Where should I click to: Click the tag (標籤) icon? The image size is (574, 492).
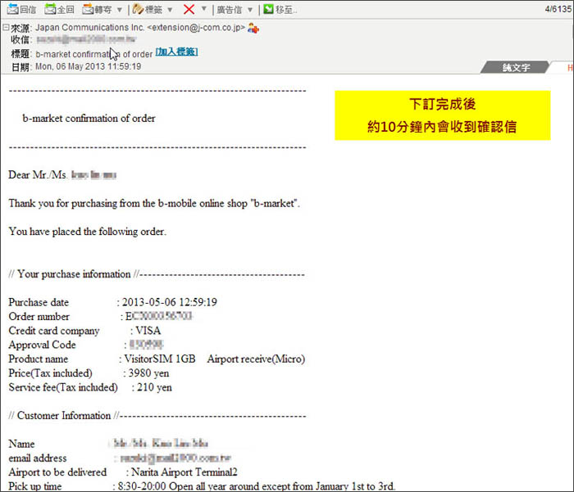click(x=138, y=9)
